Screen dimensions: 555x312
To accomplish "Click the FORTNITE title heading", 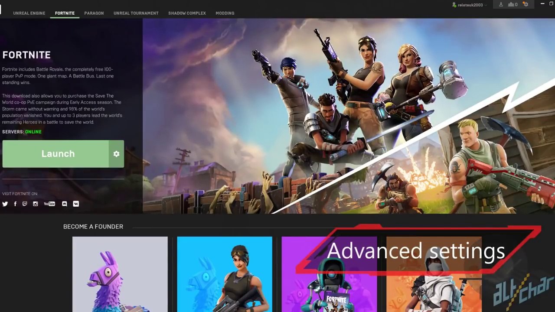I will (x=26, y=55).
